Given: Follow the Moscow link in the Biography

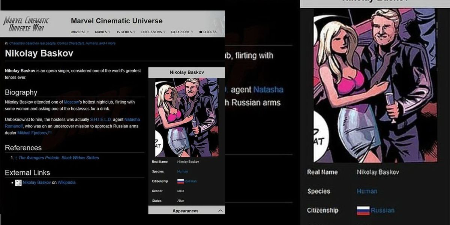Looking at the screenshot, I should coord(71,102).
